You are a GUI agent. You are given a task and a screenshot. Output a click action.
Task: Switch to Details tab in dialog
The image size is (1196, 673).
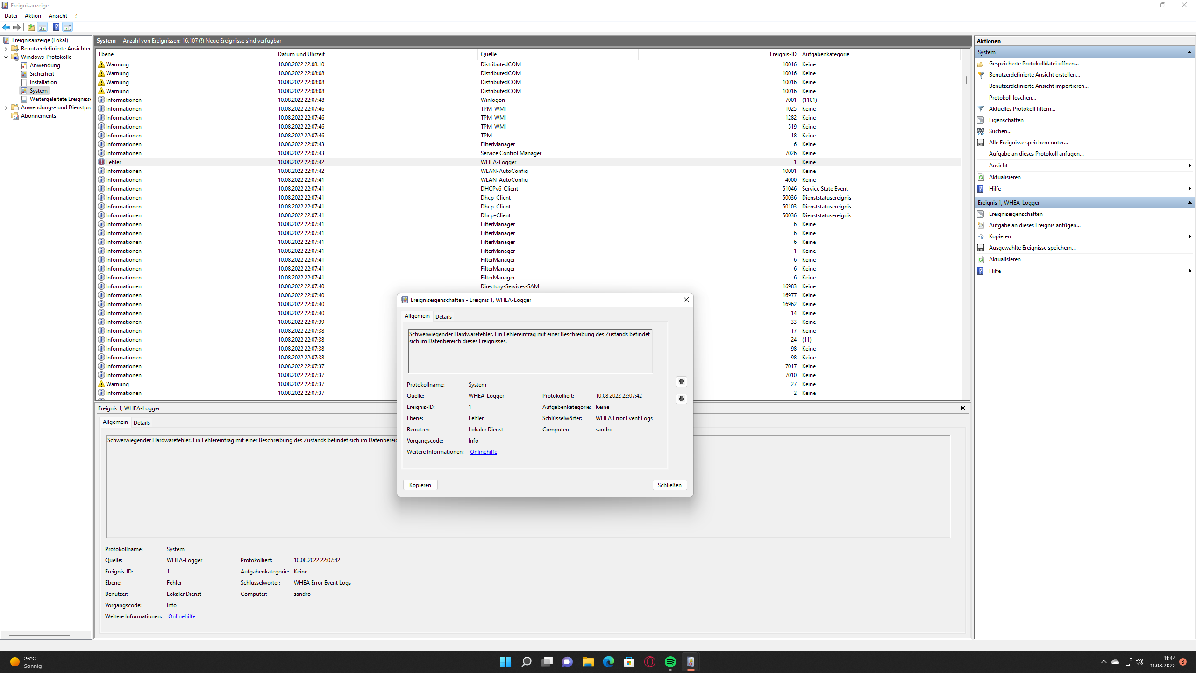(x=443, y=317)
